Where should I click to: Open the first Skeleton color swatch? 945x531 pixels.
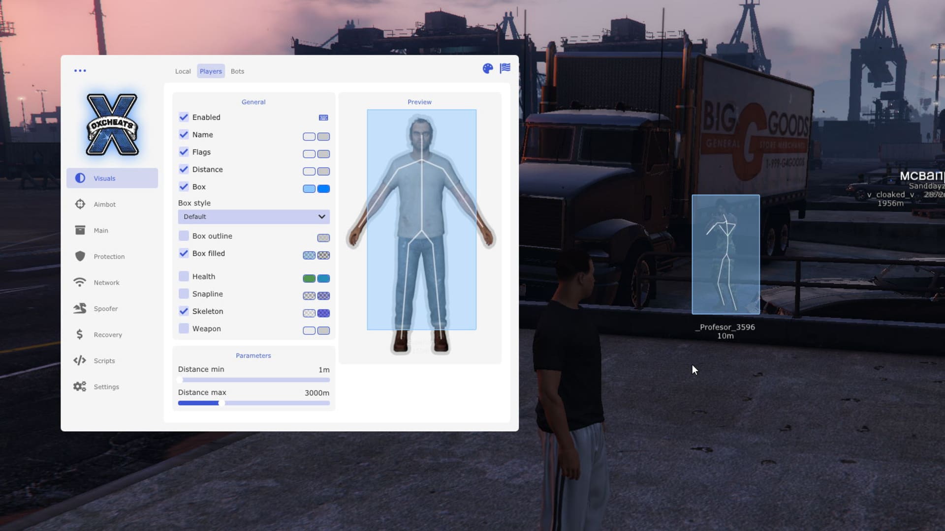click(309, 313)
